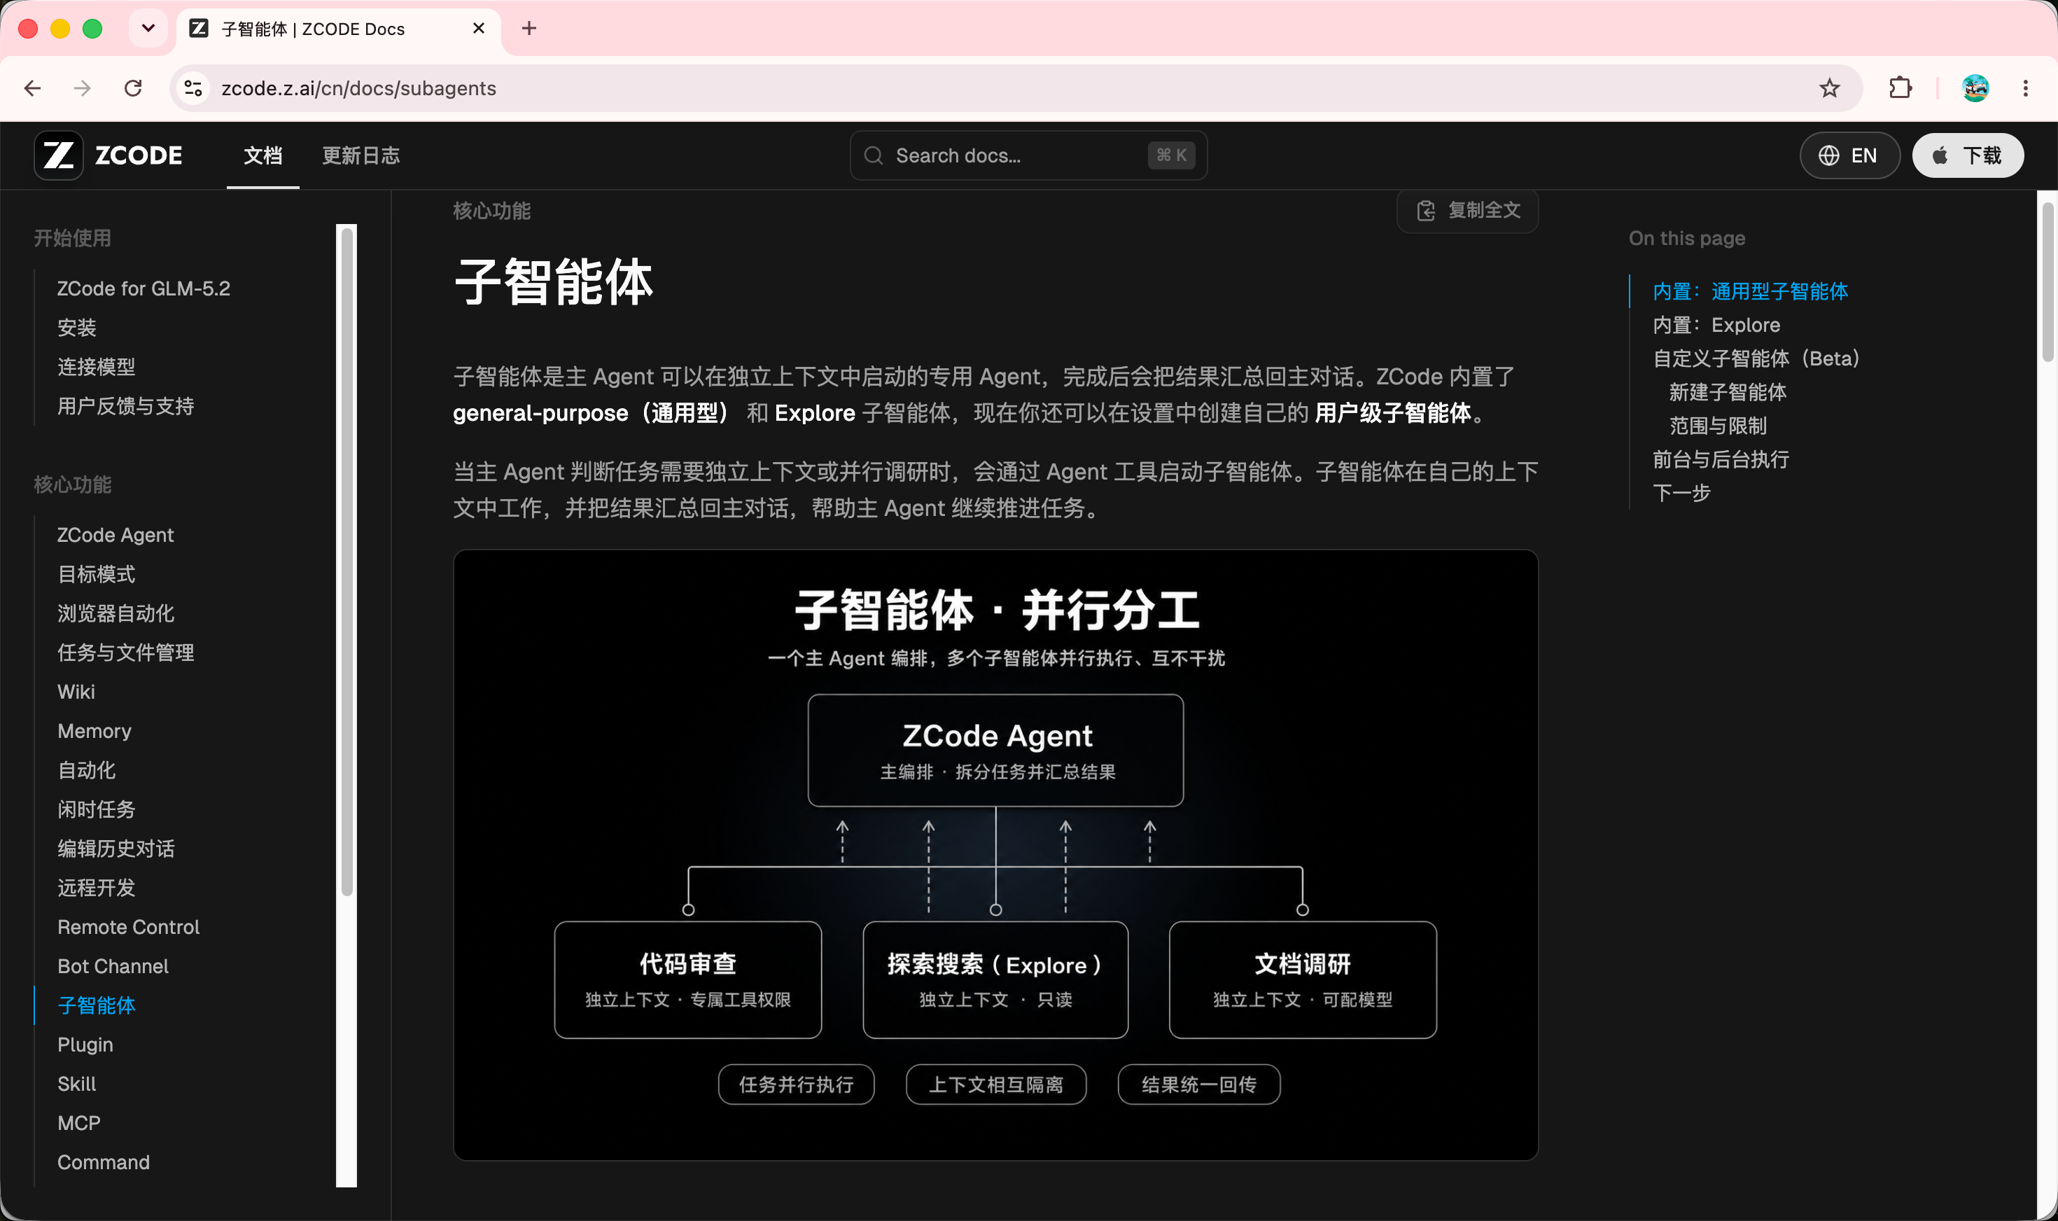Jump to 内置：Explore section
Image resolution: width=2058 pixels, height=1221 pixels.
(1716, 325)
